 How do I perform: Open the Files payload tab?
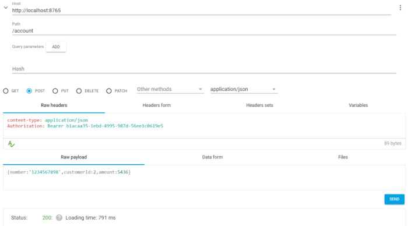pos(343,157)
